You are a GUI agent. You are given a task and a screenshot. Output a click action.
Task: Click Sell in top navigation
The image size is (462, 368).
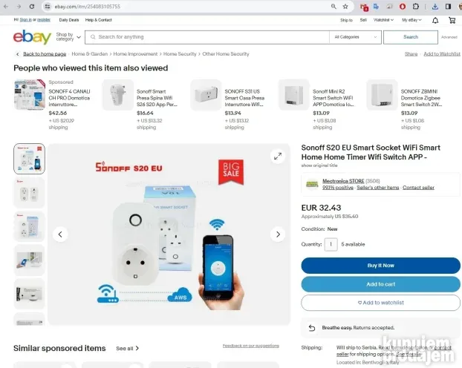363,20
